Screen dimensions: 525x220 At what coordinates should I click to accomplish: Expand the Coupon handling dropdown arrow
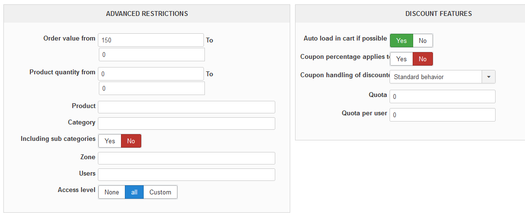click(488, 77)
